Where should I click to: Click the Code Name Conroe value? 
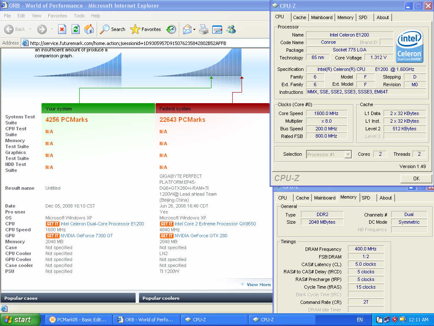pos(328,42)
